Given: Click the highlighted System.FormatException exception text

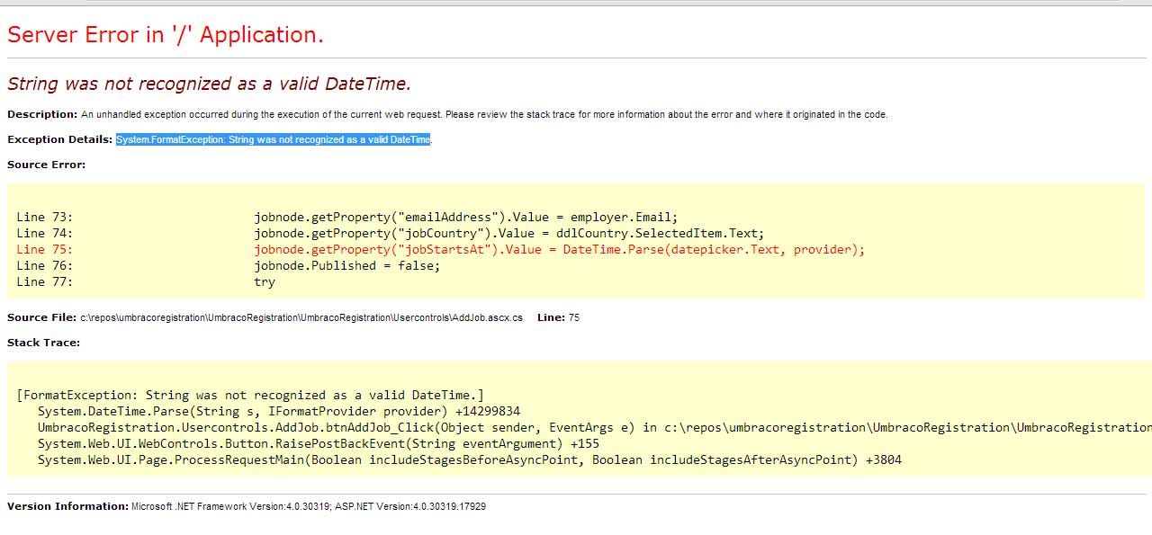Looking at the screenshot, I should 274,139.
